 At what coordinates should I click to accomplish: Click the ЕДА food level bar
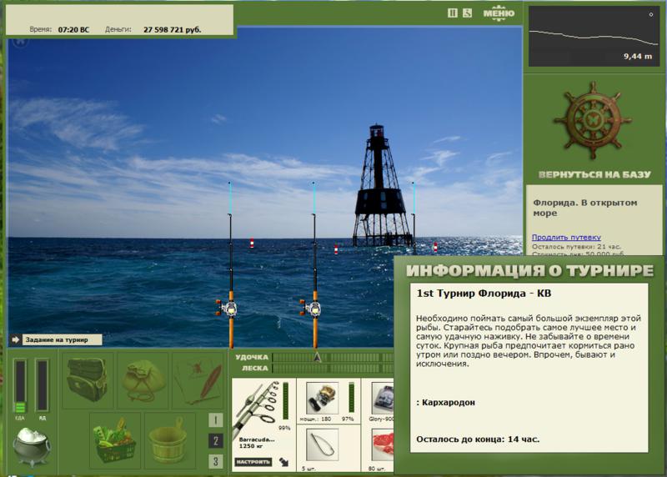(20, 386)
